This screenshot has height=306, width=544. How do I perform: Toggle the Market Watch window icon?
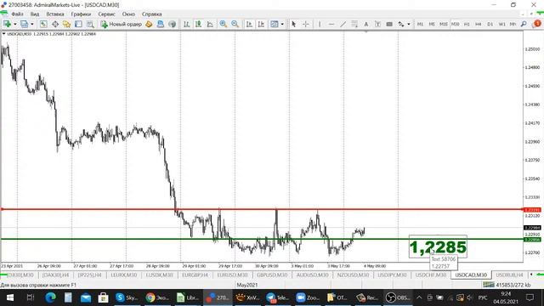coord(43,24)
